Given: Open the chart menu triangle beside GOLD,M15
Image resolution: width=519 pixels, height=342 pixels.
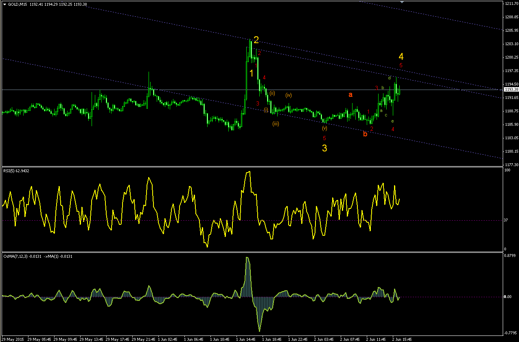Looking at the screenshot, I should point(4,4).
